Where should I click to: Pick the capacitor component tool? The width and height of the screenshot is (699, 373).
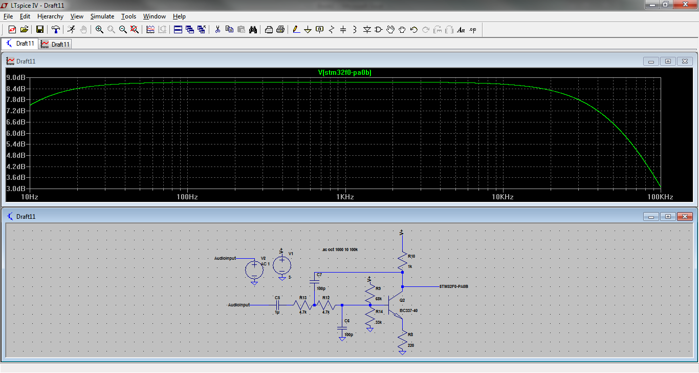[343, 30]
